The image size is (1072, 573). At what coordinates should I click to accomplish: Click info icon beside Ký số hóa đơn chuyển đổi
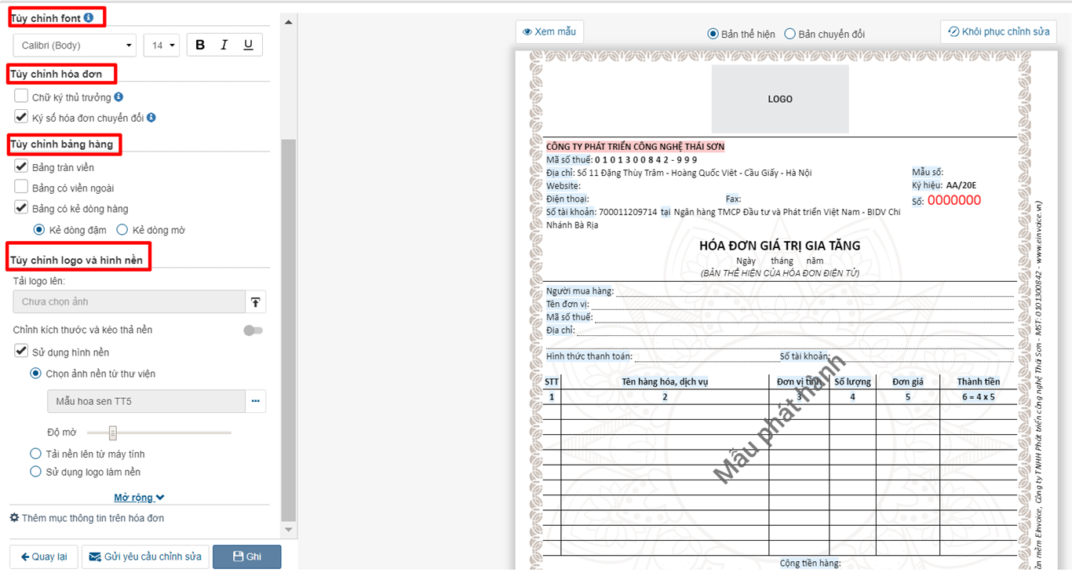tap(151, 118)
